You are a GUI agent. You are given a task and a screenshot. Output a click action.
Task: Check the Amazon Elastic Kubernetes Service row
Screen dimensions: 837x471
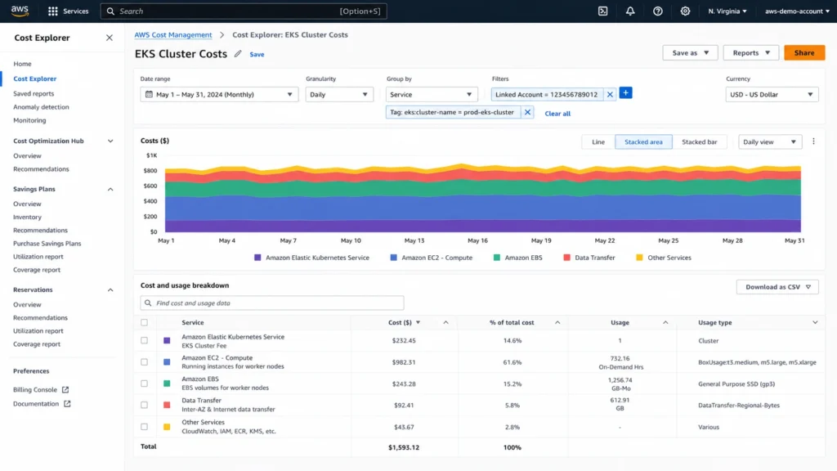tap(144, 340)
